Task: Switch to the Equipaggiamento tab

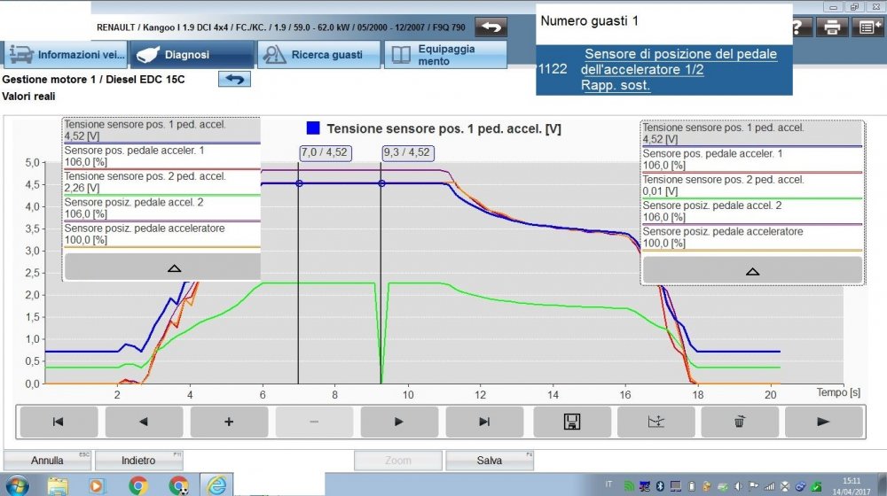Action: (445, 55)
